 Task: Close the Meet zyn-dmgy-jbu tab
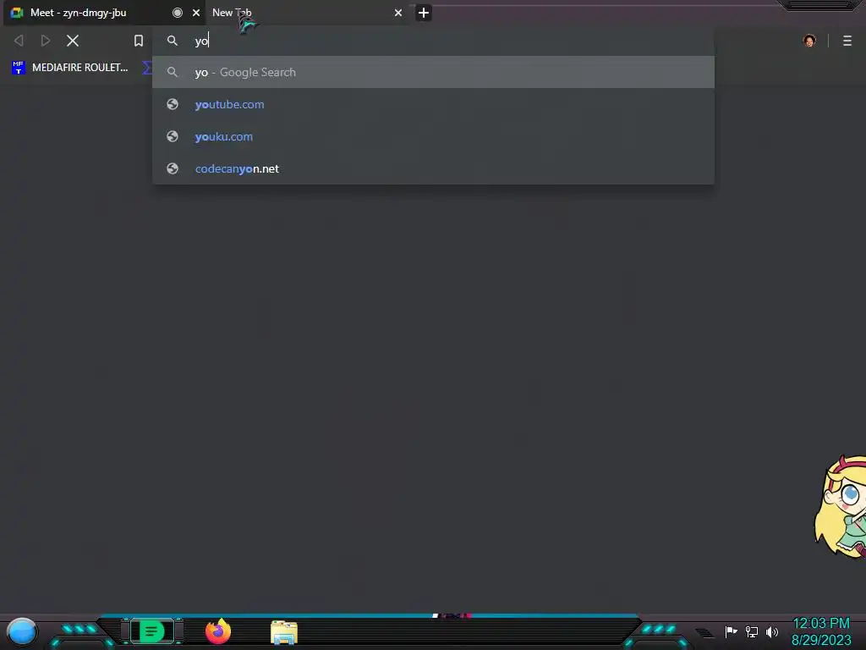(196, 13)
